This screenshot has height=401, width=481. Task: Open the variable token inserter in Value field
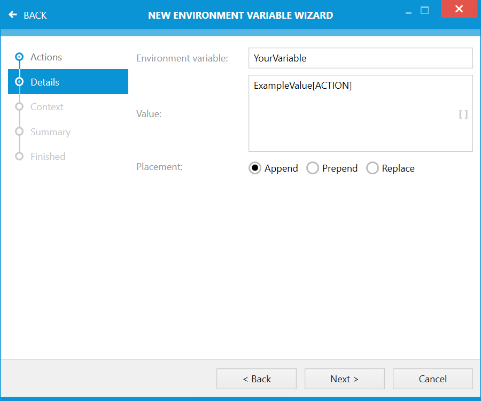pyautogui.click(x=463, y=114)
